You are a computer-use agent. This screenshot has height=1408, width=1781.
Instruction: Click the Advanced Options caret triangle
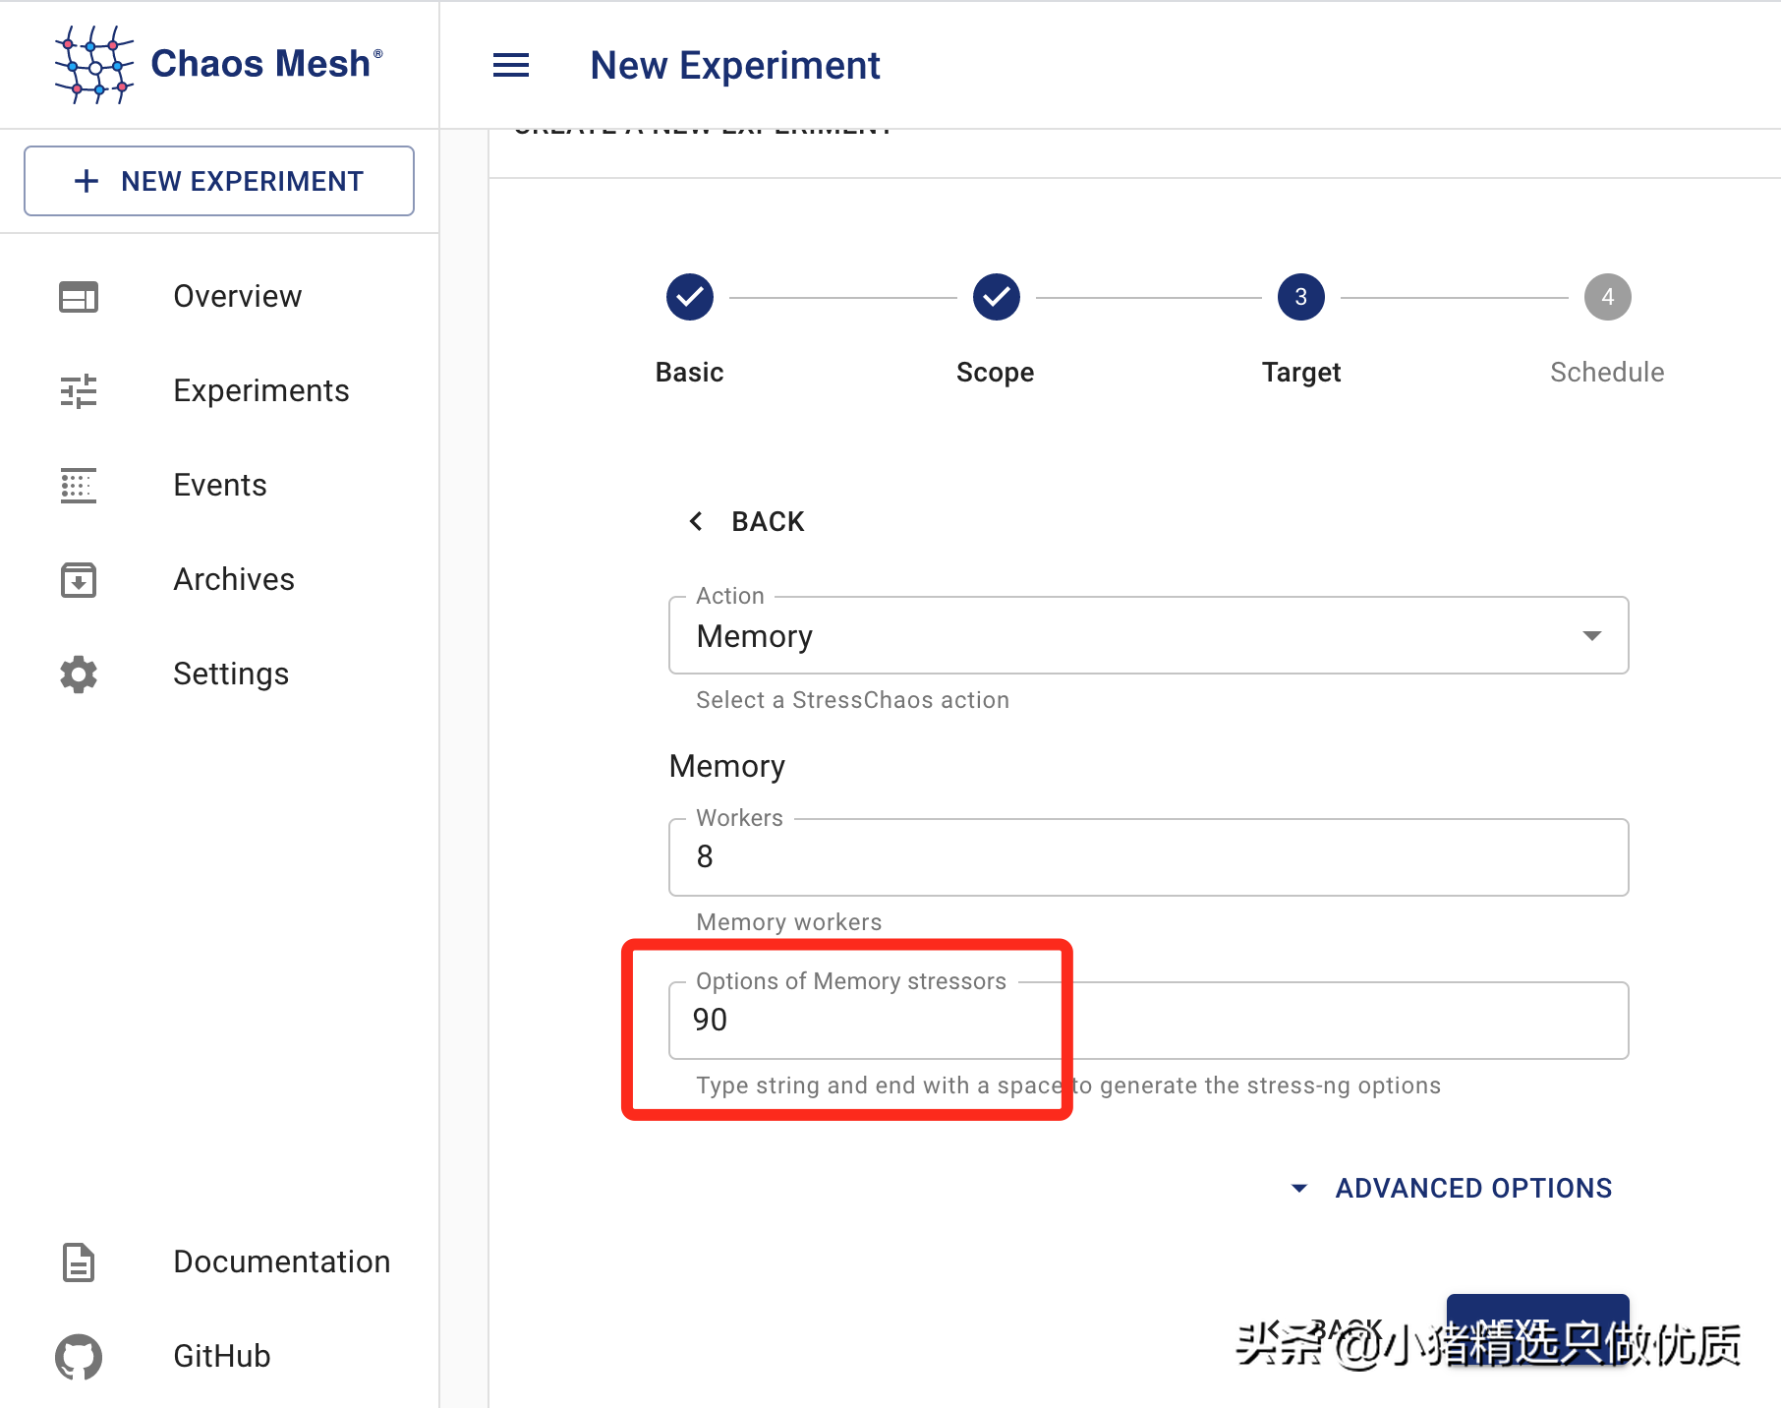point(1299,1189)
